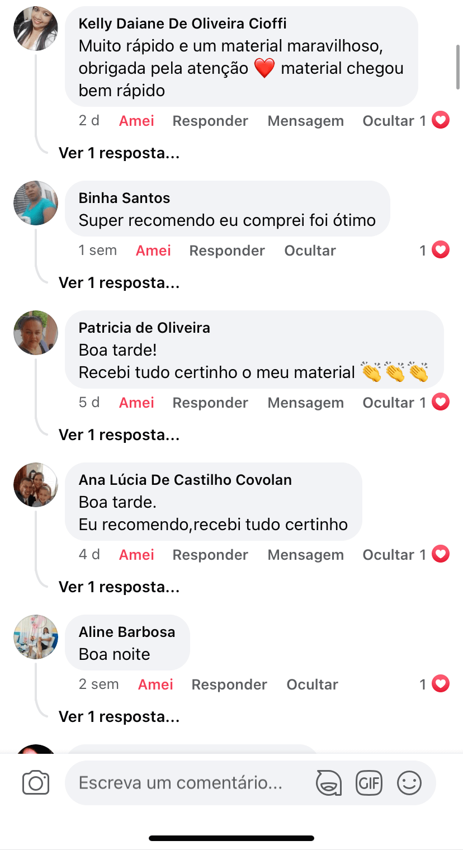Viewport: 463px width, 850px height.
Task: Expand the reply under Kelly Daiane's comment
Action: [119, 153]
